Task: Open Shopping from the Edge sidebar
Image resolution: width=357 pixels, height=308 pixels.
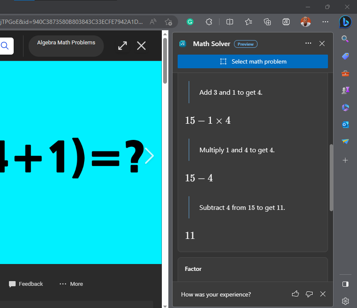Action: click(345, 56)
